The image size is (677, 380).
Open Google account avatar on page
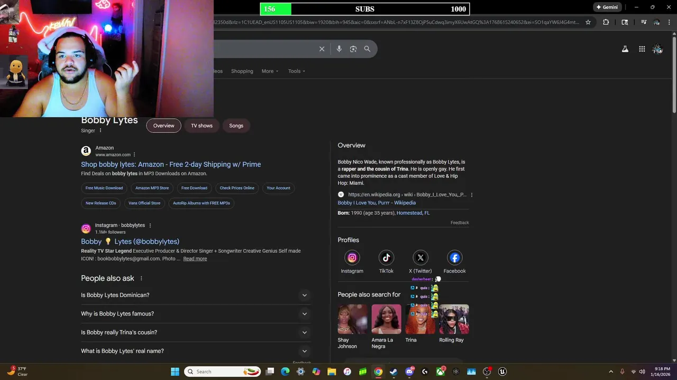(x=657, y=49)
